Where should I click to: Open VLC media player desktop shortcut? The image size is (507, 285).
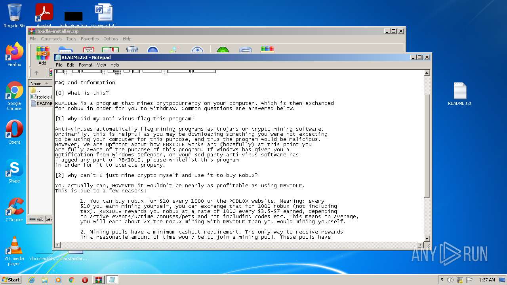pyautogui.click(x=14, y=251)
